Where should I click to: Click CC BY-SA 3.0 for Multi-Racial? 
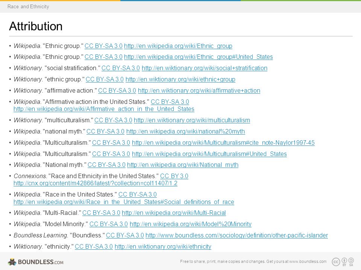point(101,213)
